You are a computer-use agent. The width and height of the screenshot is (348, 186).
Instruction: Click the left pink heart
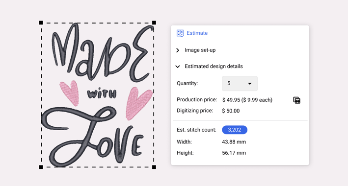(x=70, y=93)
